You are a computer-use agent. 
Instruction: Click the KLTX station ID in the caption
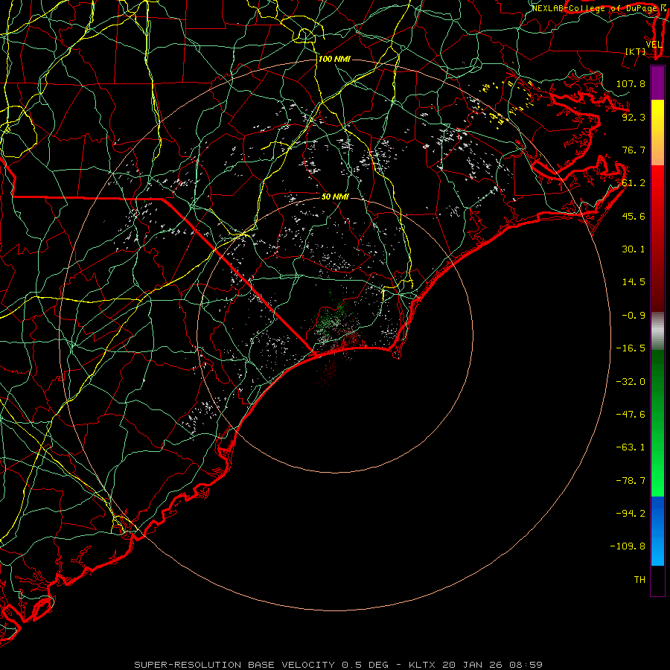424,665
